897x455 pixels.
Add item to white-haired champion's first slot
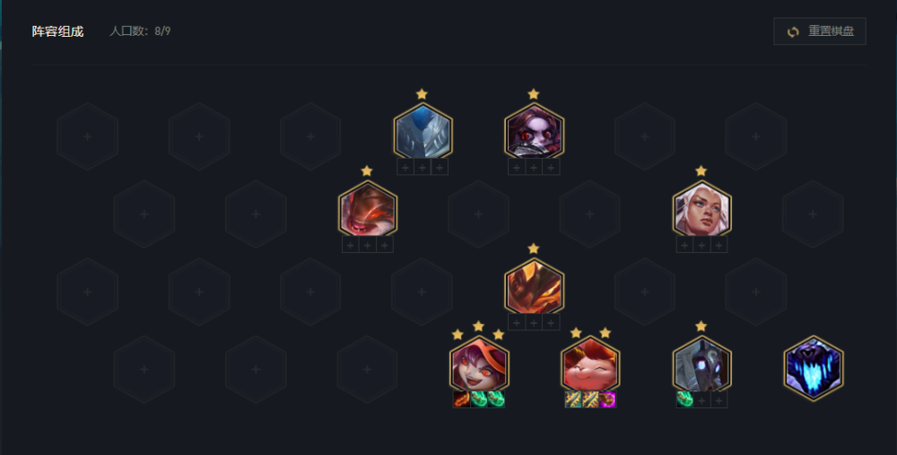[684, 245]
